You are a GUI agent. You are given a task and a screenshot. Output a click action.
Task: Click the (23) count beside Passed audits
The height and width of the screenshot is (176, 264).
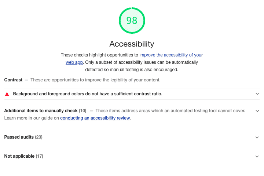point(39,137)
